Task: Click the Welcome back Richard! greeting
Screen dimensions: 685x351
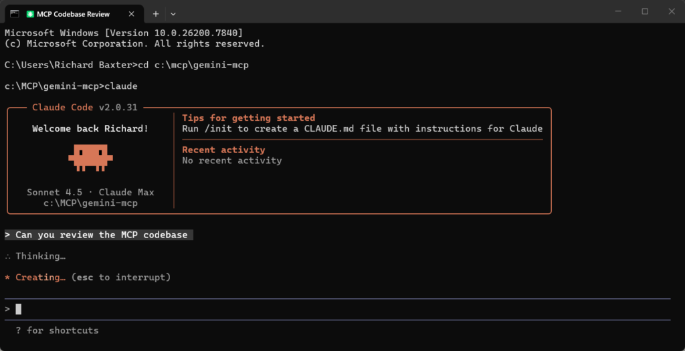Action: coord(90,128)
